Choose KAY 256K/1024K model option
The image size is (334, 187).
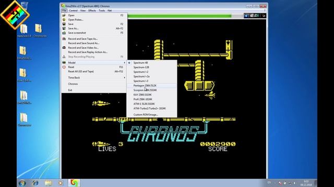(x=152, y=95)
